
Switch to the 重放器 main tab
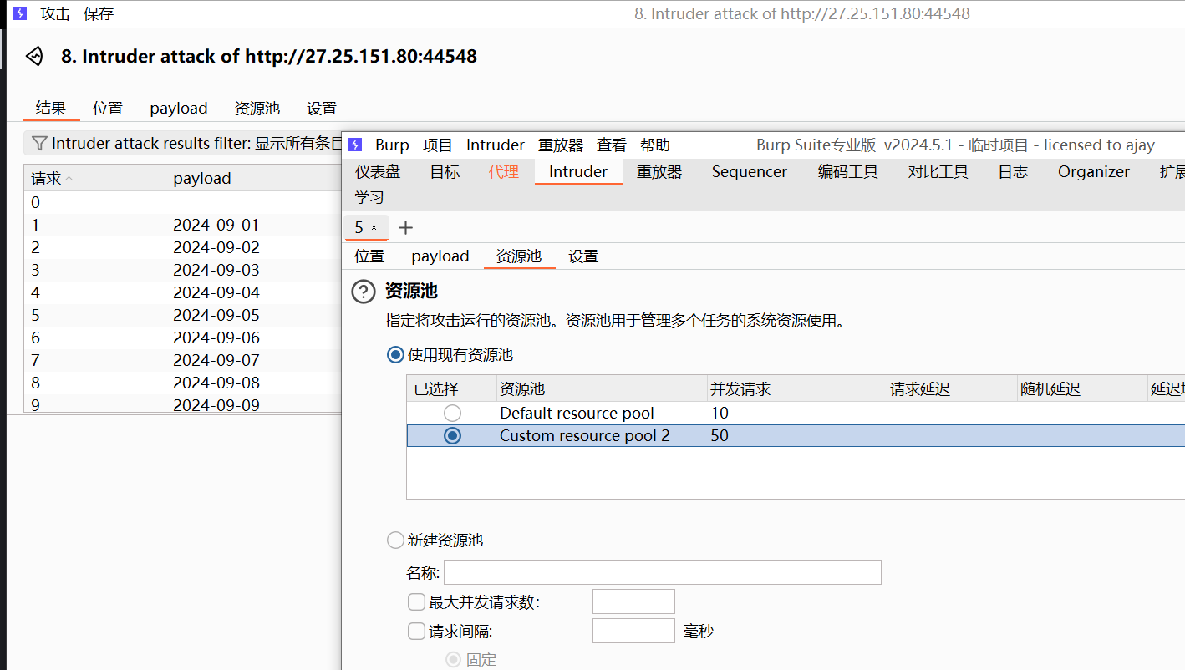pyautogui.click(x=659, y=171)
